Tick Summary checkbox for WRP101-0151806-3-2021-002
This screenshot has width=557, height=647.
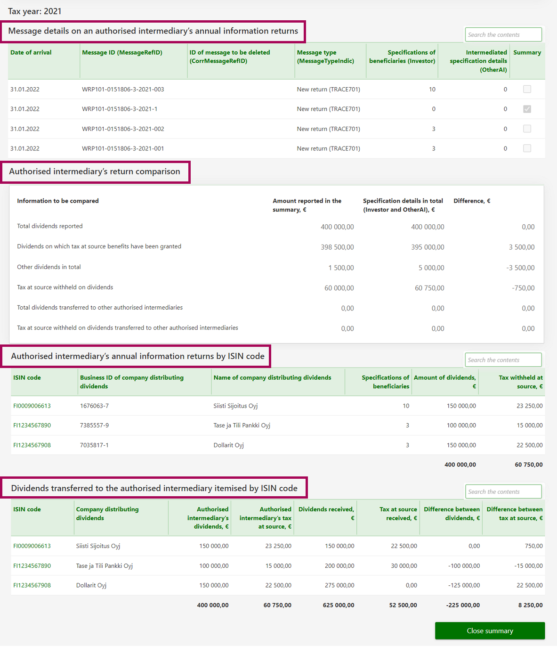click(x=527, y=129)
